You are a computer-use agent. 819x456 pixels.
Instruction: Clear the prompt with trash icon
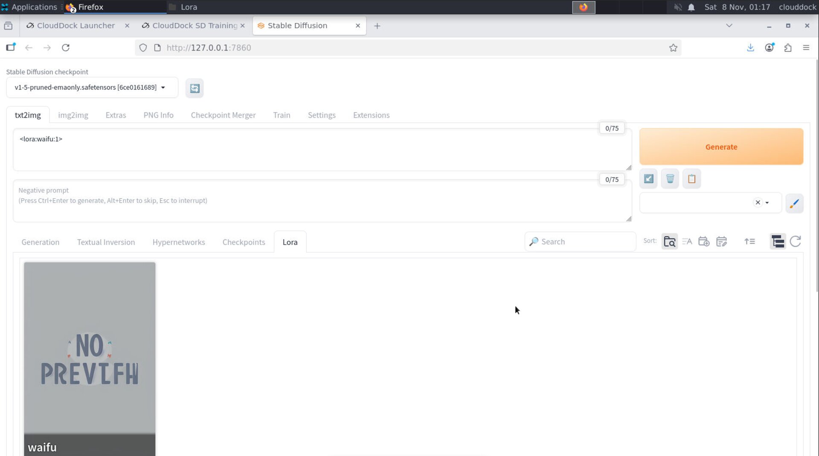click(670, 179)
